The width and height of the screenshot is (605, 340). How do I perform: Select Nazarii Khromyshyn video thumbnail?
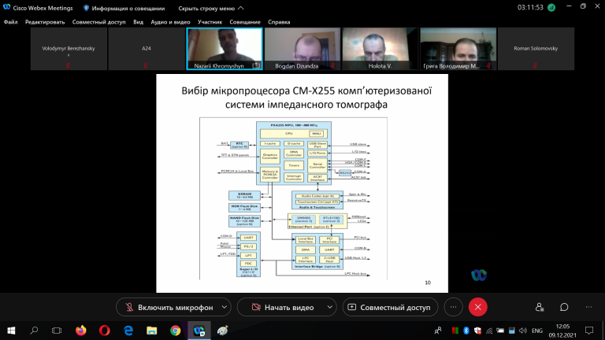225,49
